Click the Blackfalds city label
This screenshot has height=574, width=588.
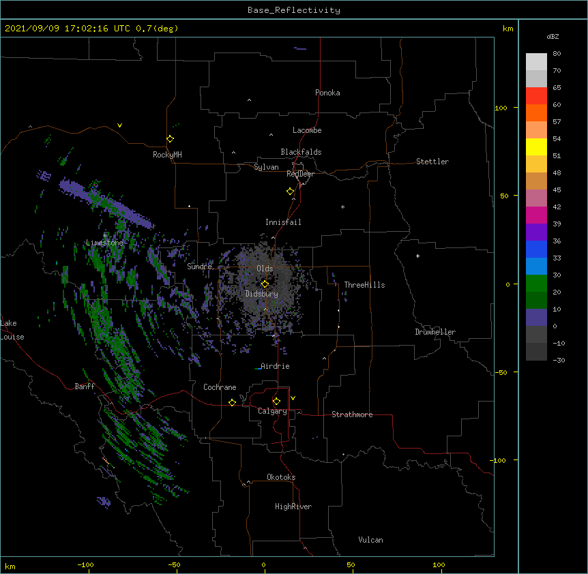(x=301, y=152)
